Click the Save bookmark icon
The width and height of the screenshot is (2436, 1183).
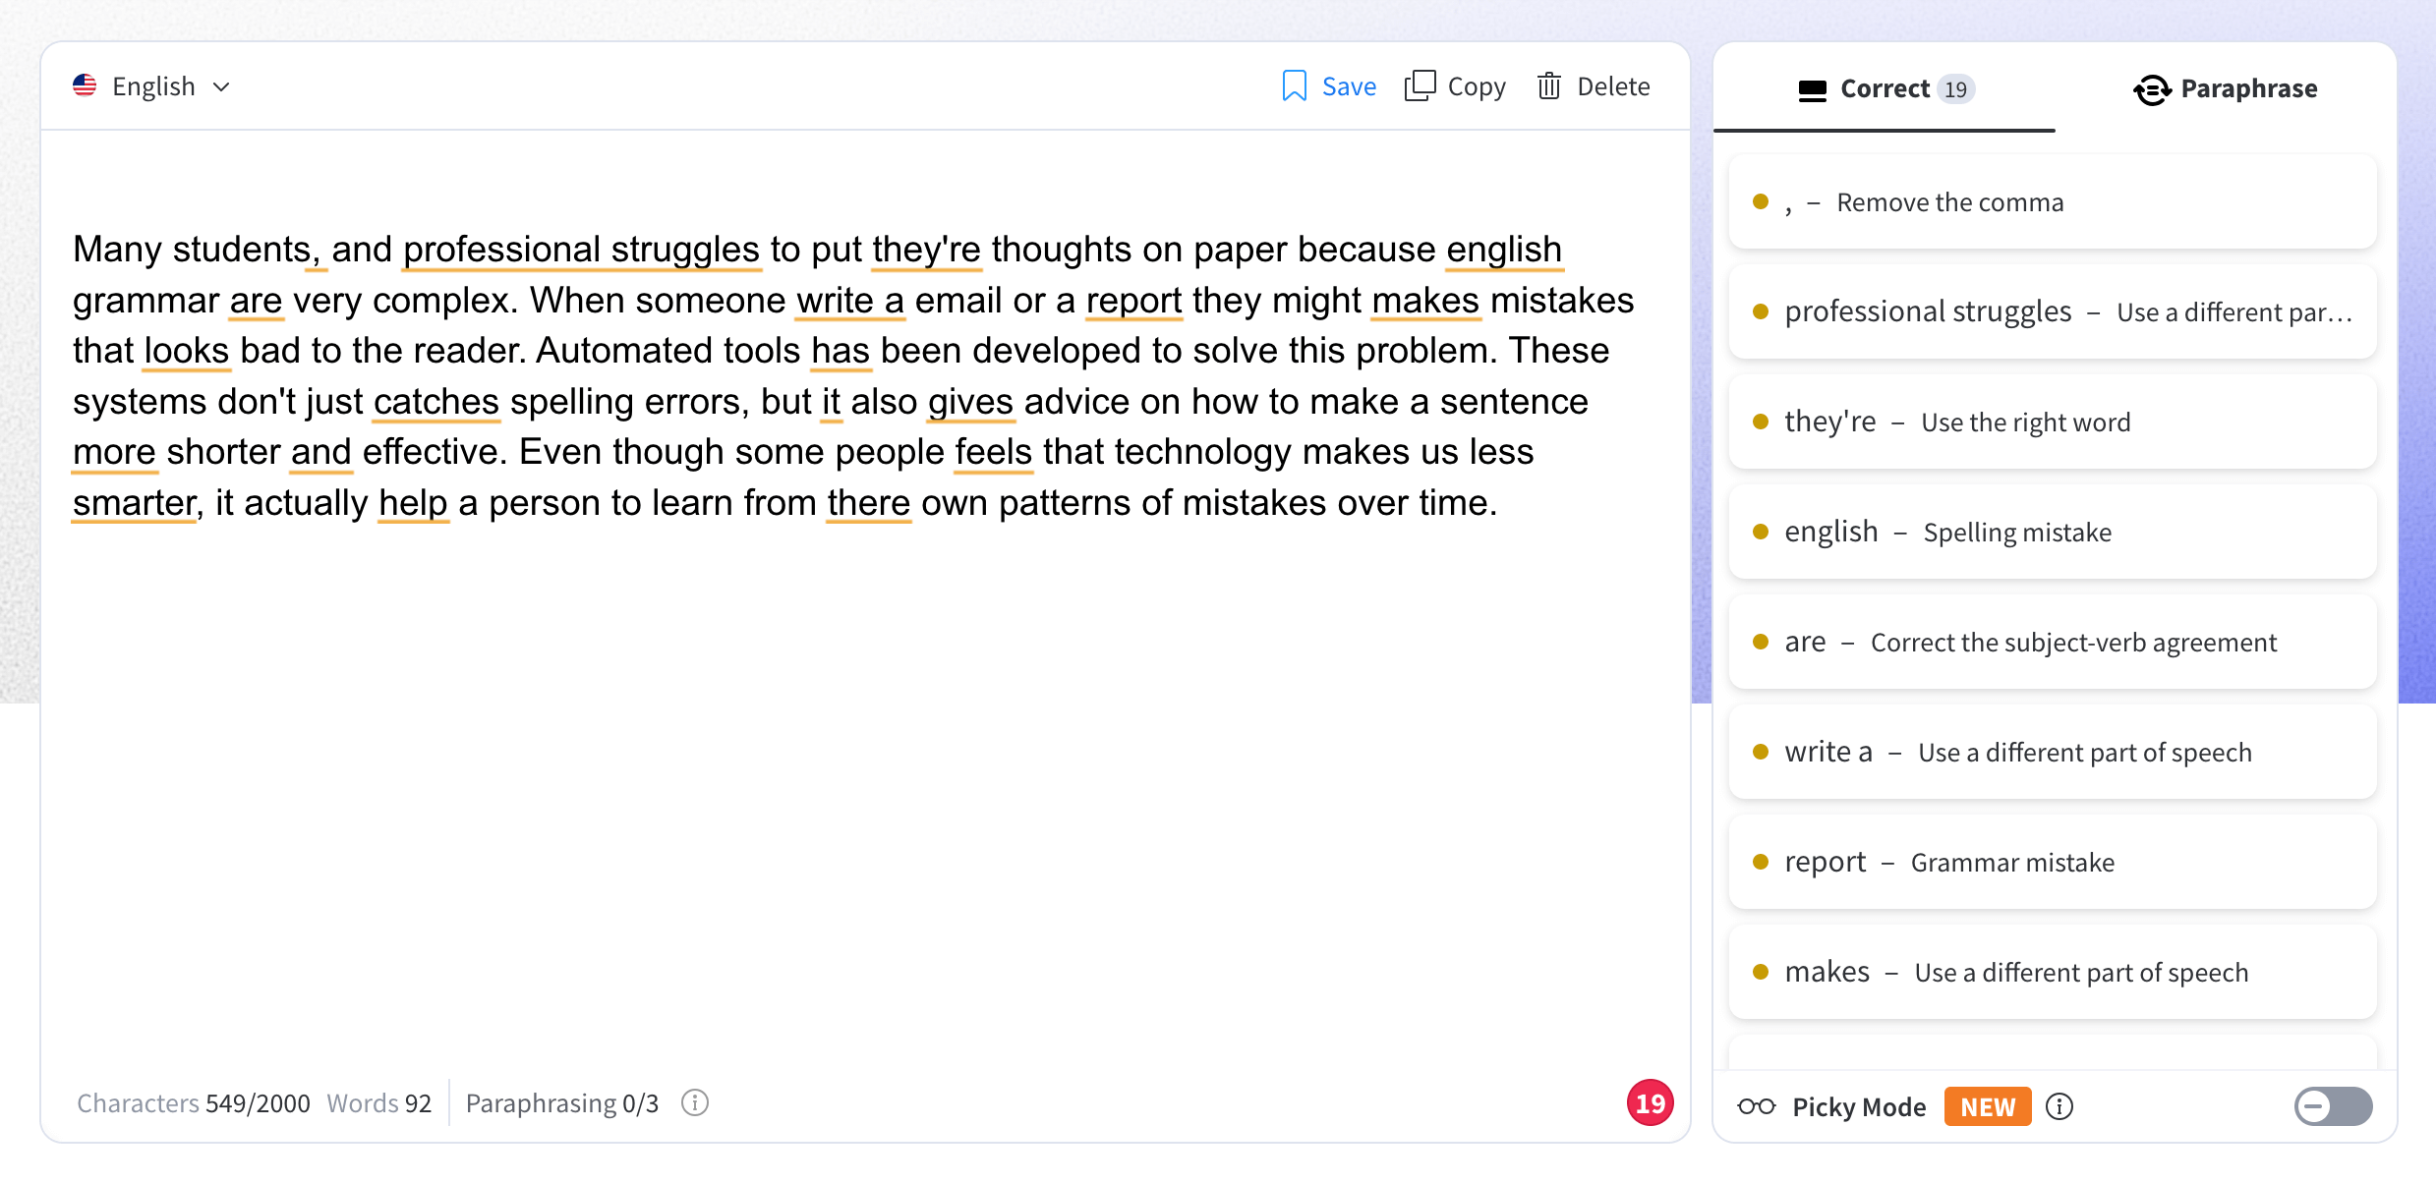click(x=1294, y=86)
